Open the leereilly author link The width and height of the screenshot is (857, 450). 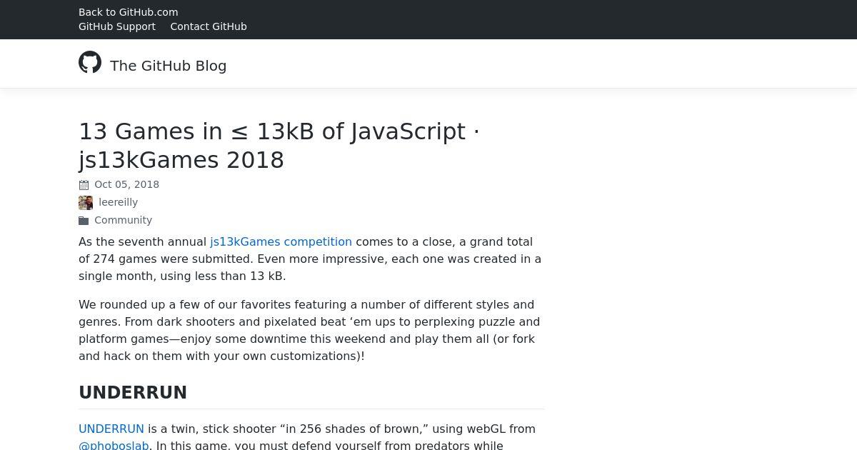[x=119, y=202]
